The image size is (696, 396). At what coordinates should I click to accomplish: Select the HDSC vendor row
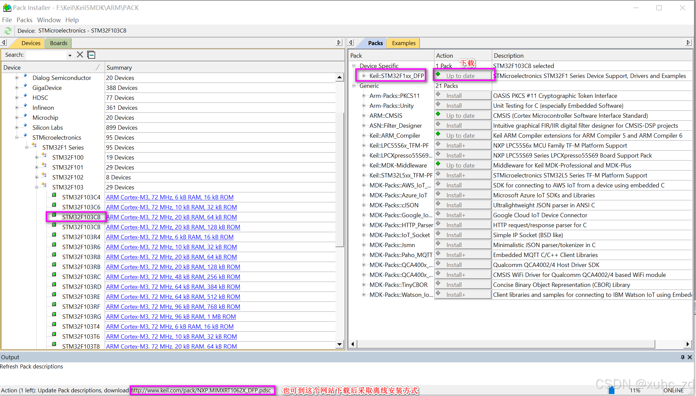(x=40, y=98)
